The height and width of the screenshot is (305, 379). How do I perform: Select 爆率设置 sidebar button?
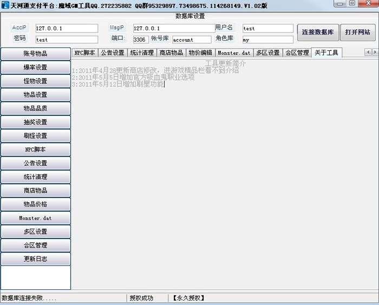point(35,67)
